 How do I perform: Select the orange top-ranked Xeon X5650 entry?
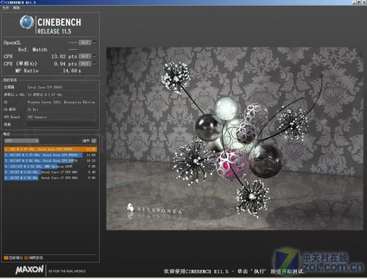[50, 150]
